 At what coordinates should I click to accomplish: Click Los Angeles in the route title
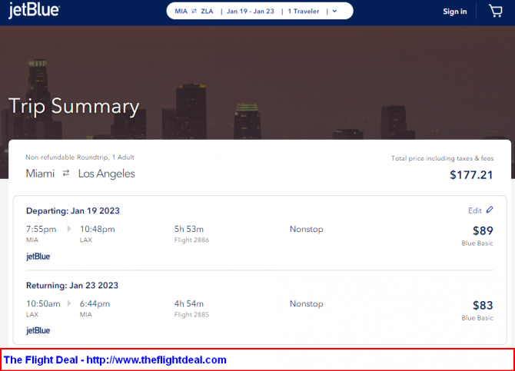[x=106, y=174]
